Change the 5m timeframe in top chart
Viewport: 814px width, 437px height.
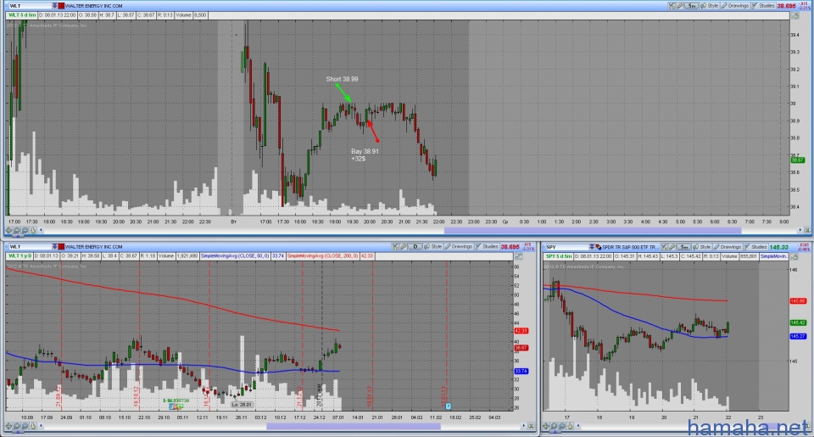(692, 6)
